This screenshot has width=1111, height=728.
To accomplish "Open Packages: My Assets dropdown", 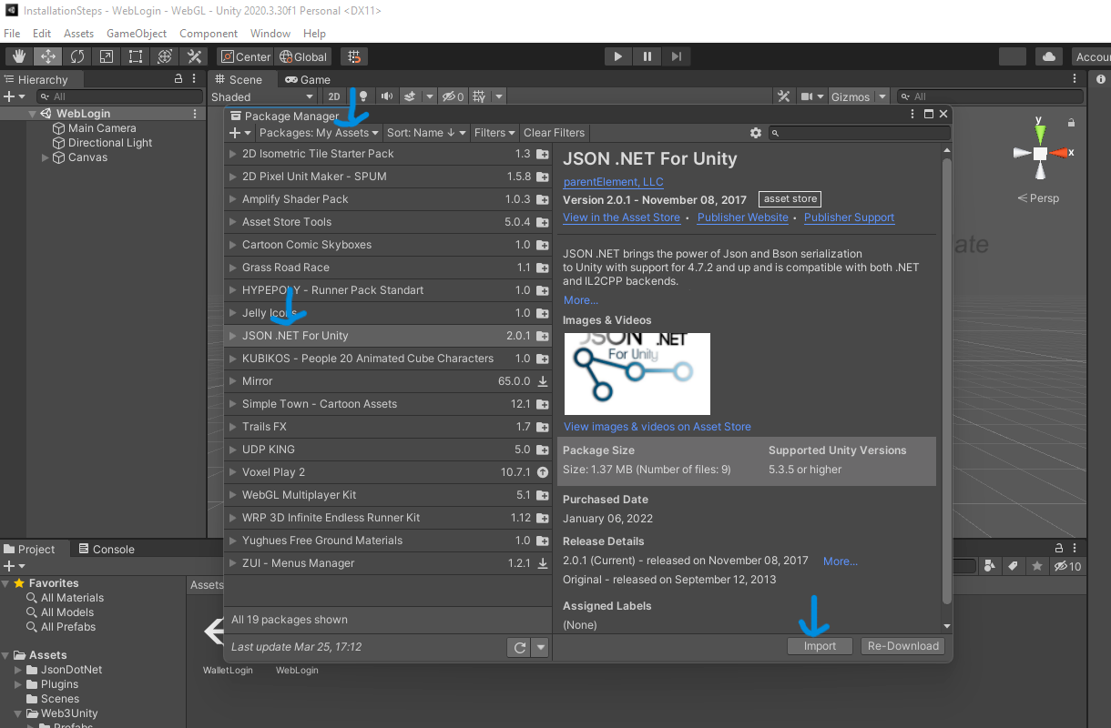I will 319,133.
